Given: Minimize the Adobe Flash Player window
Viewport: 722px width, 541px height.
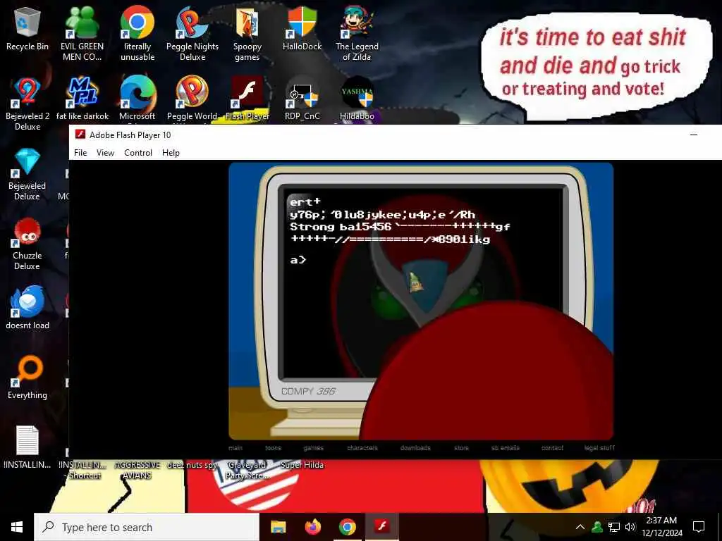Looking at the screenshot, I should click(694, 135).
